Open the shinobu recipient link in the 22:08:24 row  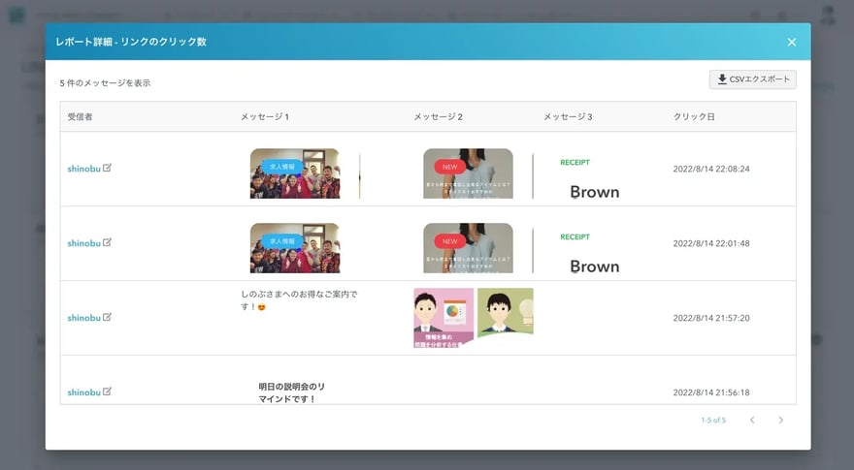click(x=83, y=169)
